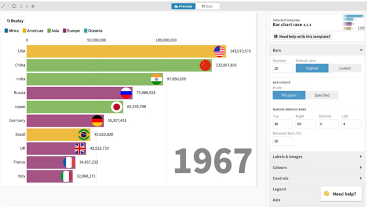The height and width of the screenshot is (207, 367).
Task: Toggle Asia in the chart legend
Action: (53, 31)
